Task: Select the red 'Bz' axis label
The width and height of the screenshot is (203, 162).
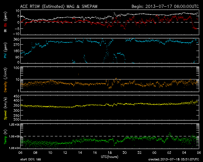Action: (5, 24)
